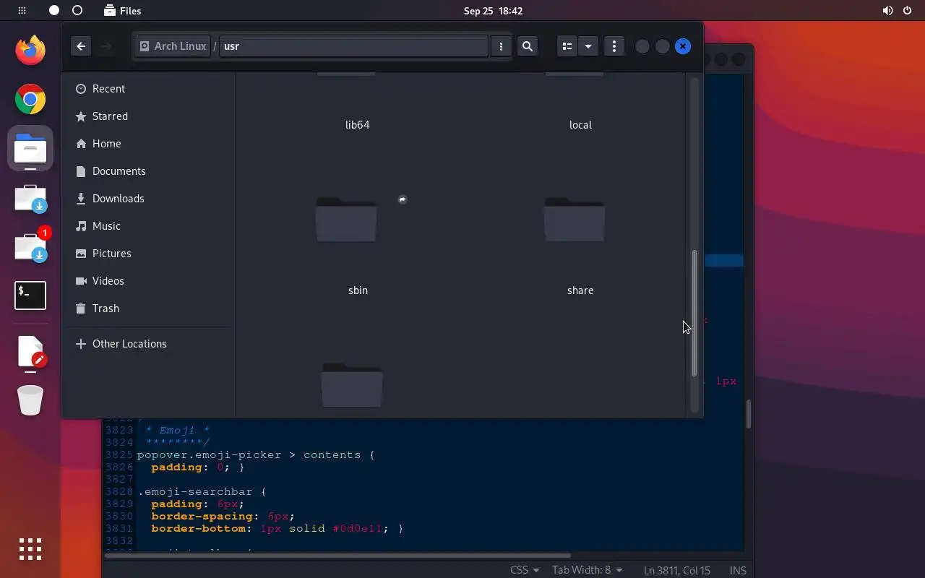Click the text editor vertical scrollbar

tap(749, 414)
